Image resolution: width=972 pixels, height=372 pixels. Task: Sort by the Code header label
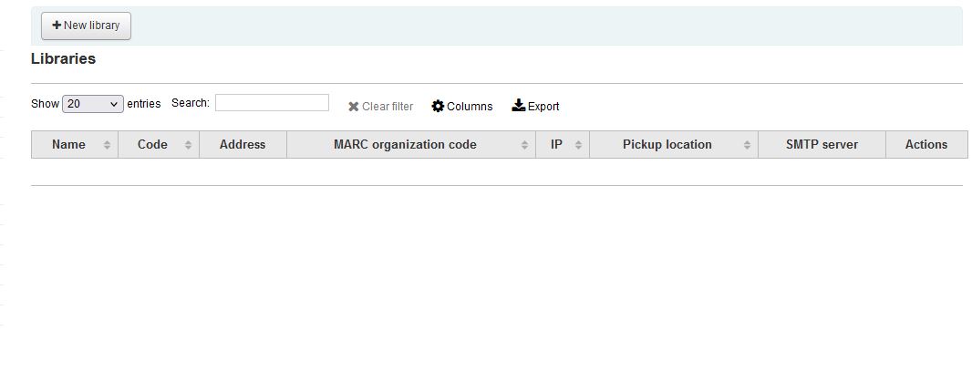[152, 144]
